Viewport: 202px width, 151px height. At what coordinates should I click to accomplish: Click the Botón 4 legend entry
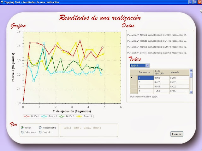pyautogui.click(x=84, y=116)
